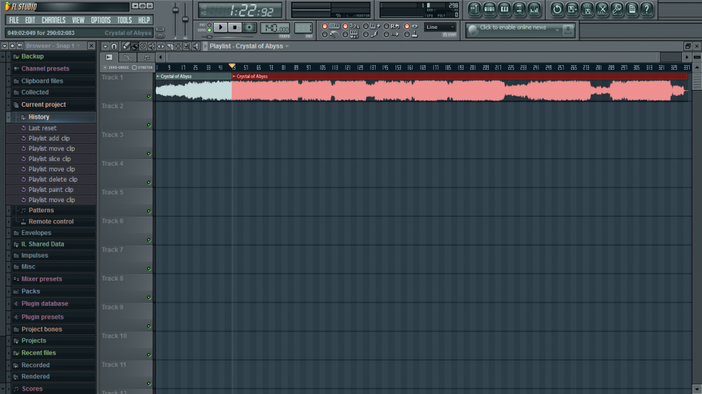Select the Playback speaker tool in Playlist
The image size is (702, 394).
[x=195, y=46]
